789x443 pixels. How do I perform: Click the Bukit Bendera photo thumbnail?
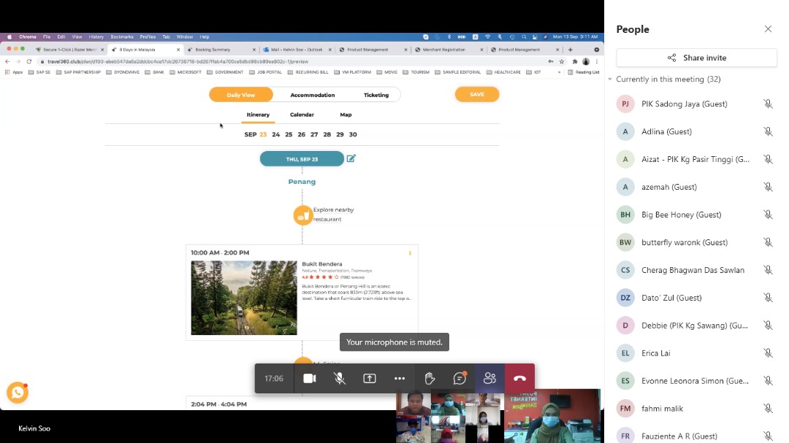[x=244, y=298]
